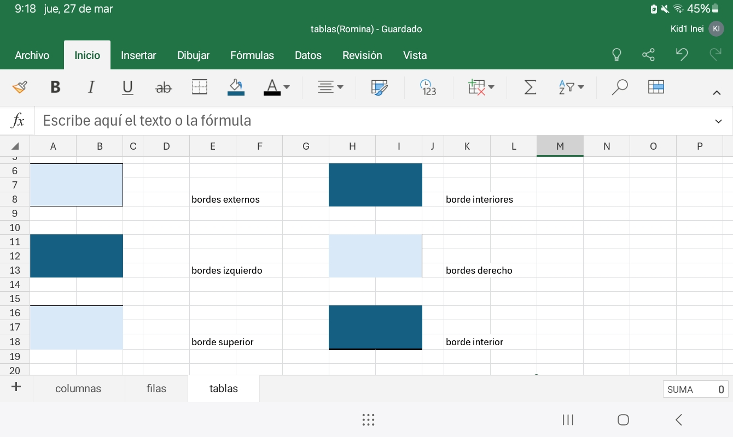The image size is (733, 437).
Task: Click the fill color bucket swatch
Action: pos(236,87)
